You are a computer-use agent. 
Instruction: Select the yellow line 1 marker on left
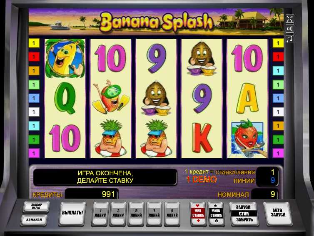tap(34, 43)
